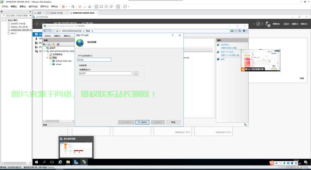
Task: Open taskbar search magnifier icon
Action: click(x=44, y=162)
